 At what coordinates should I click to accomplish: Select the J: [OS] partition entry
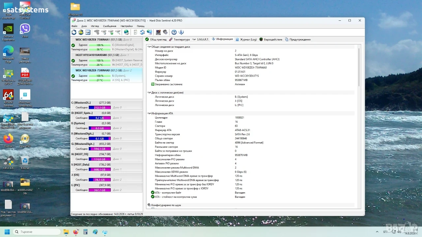(106, 177)
